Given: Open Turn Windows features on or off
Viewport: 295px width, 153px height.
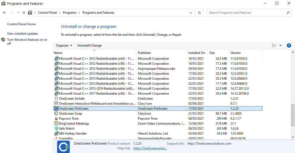Looking at the screenshot, I should point(27,42).
